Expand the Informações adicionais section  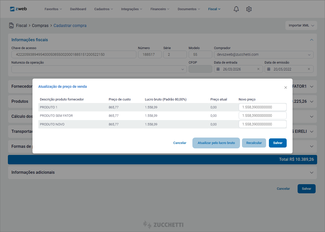pos(312,172)
